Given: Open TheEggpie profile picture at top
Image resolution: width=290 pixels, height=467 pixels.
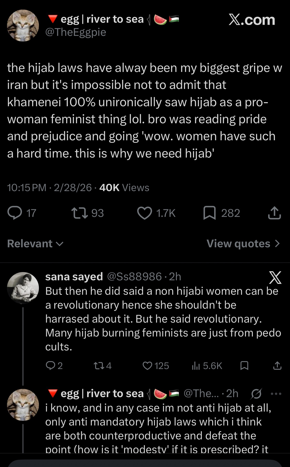Looking at the screenshot, I should click(23, 26).
